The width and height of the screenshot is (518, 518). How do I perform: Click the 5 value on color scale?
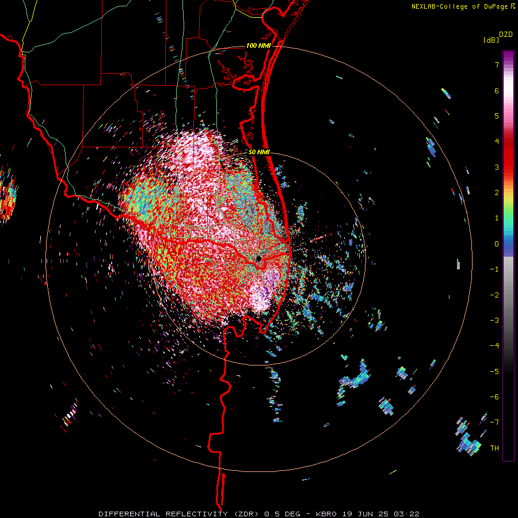click(497, 116)
